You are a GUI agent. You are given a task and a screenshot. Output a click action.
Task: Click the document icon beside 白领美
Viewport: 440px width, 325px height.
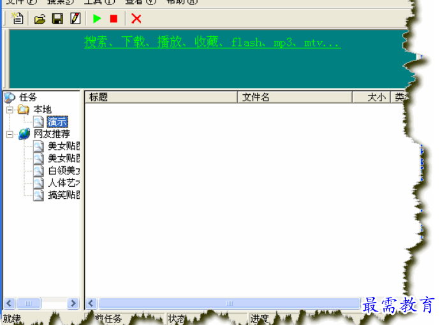pyautogui.click(x=38, y=171)
